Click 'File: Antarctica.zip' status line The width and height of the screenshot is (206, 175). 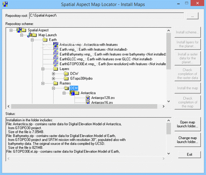[64, 124]
